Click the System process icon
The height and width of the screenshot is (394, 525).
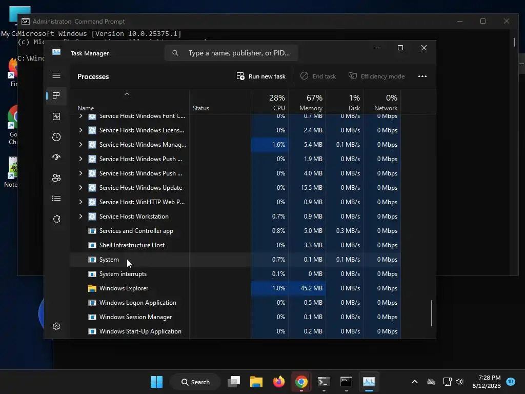coord(92,259)
